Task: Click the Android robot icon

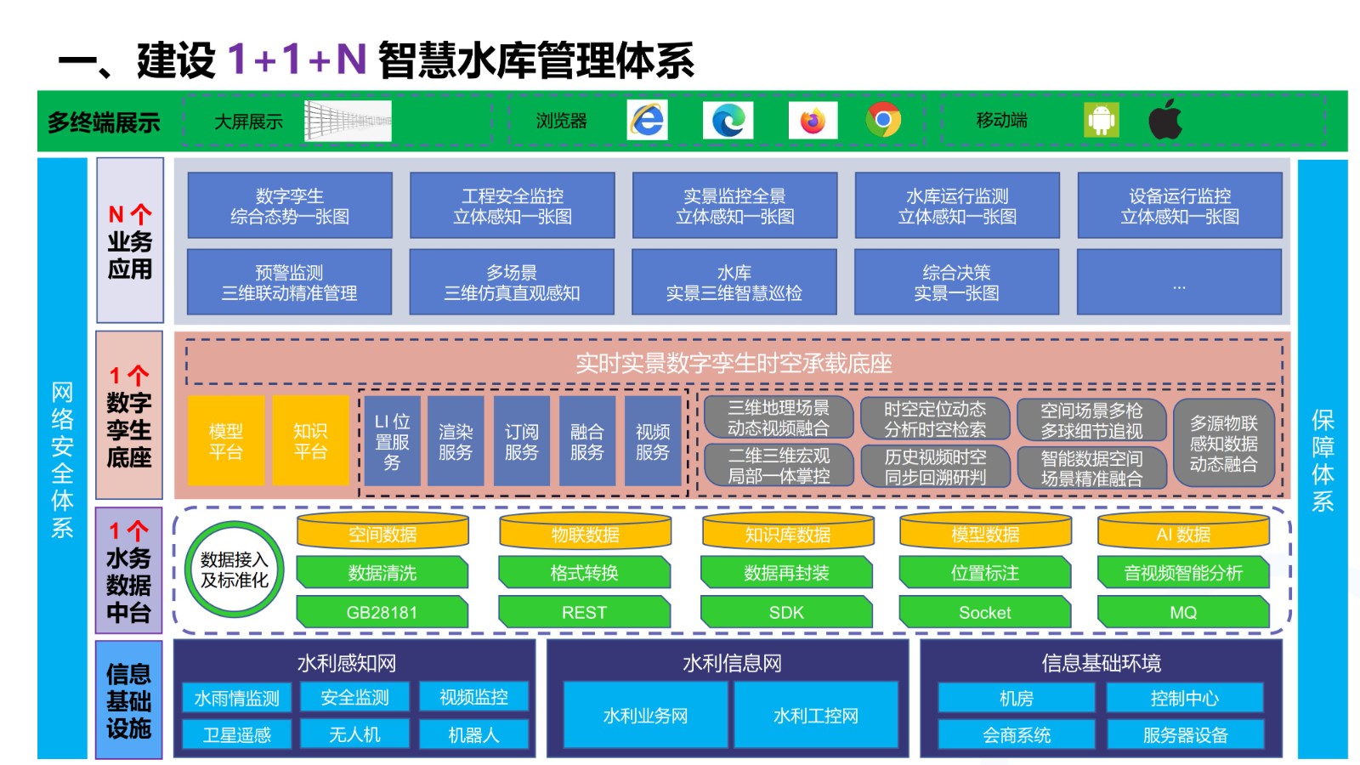Action: click(1102, 121)
